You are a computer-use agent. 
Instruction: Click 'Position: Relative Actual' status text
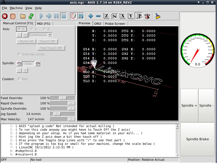tap(146, 160)
